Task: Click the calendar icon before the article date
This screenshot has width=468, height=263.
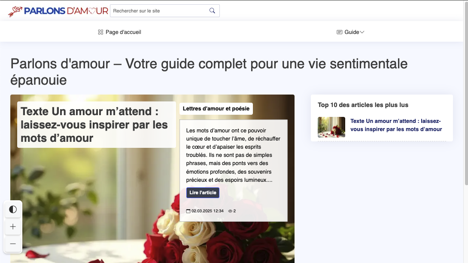Action: tap(188, 211)
